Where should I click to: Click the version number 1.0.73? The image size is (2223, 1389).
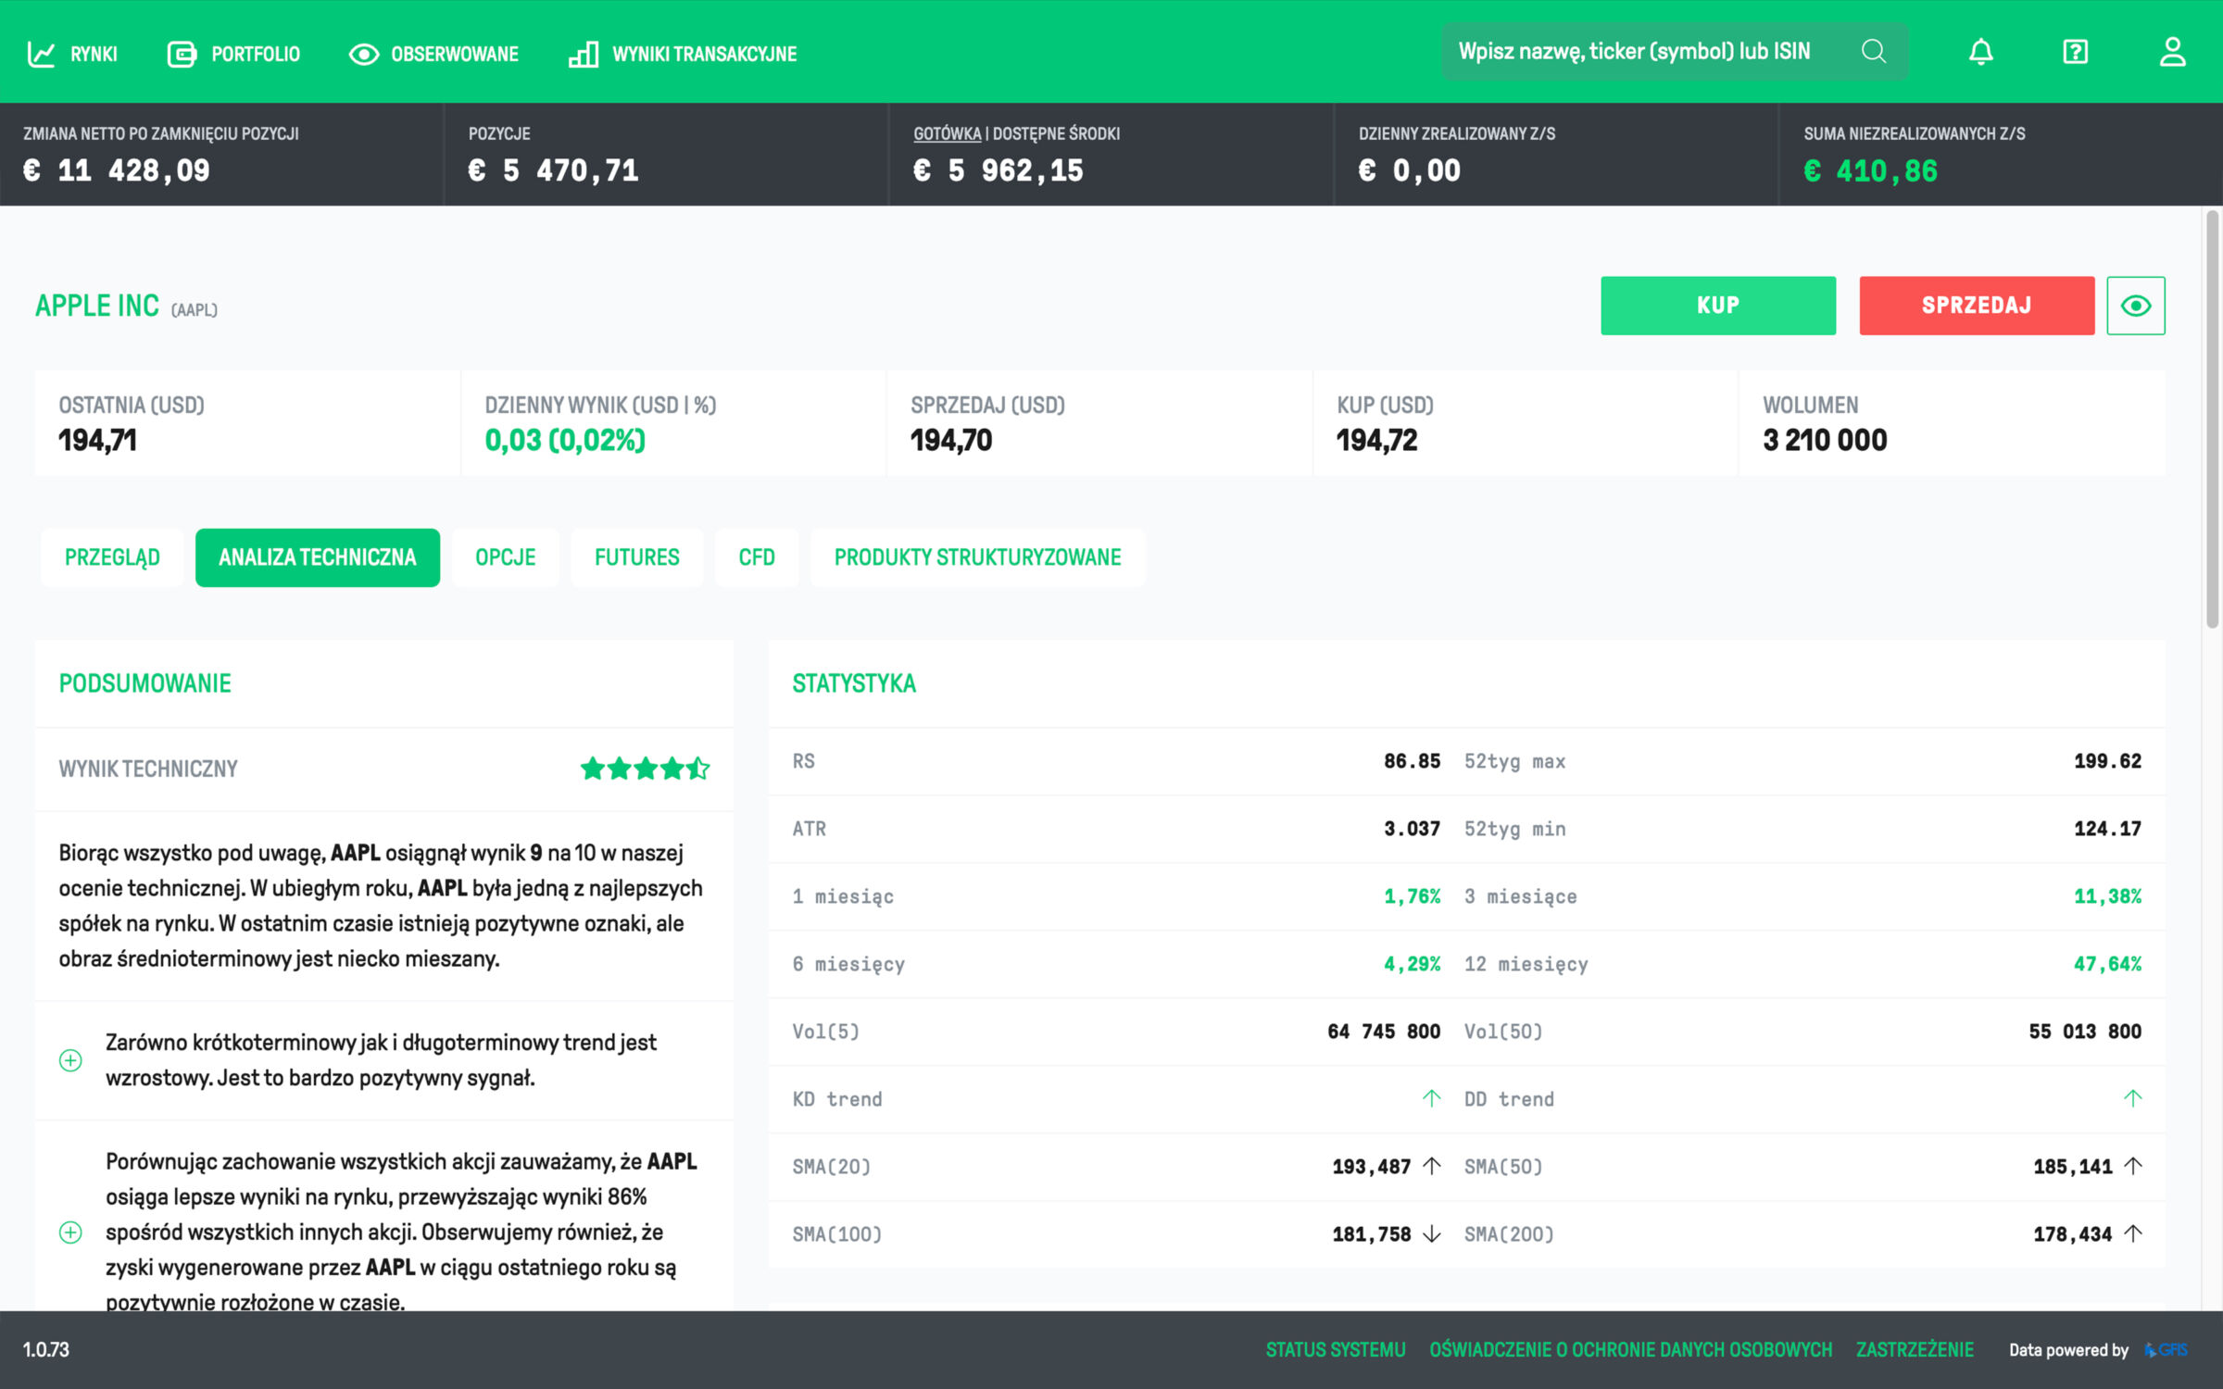(46, 1349)
